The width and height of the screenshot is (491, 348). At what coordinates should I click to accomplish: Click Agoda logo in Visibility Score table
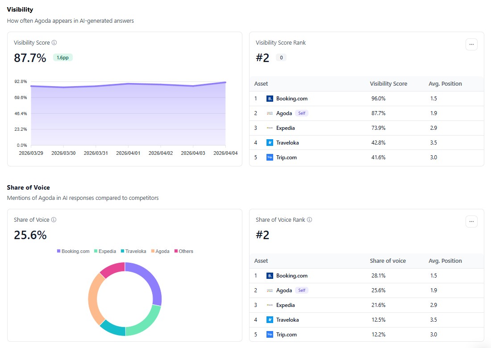click(x=270, y=113)
